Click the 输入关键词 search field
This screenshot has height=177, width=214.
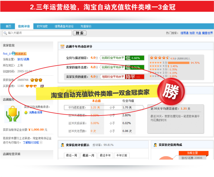coord(37,33)
